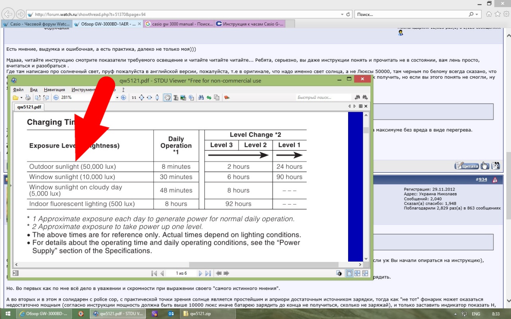The height and width of the screenshot is (319, 511).
Task: Enable two-page facing layout view
Action: click(357, 273)
